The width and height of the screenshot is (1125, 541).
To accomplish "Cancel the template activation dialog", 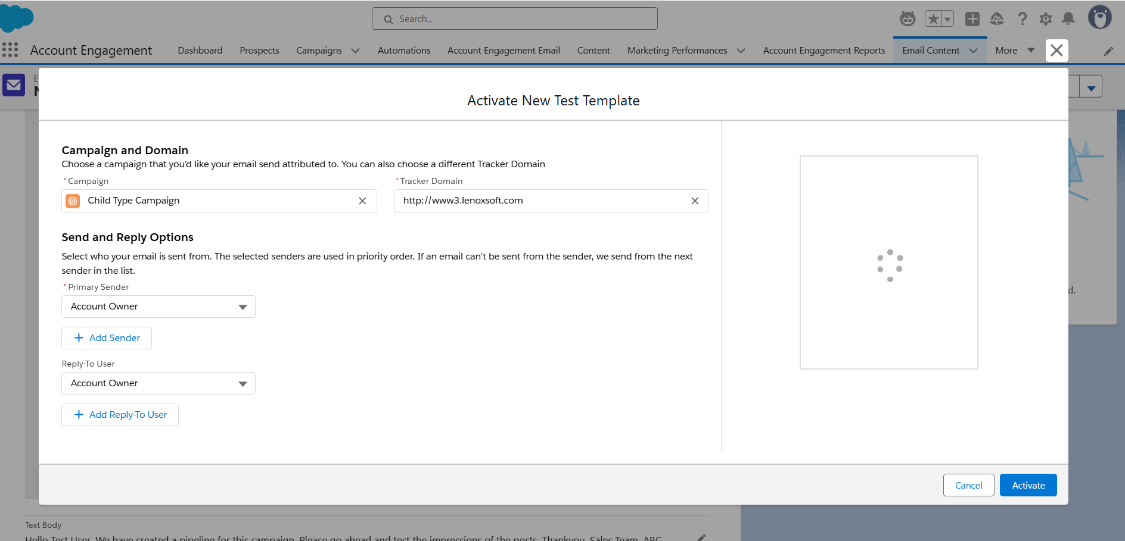I will coord(968,485).
